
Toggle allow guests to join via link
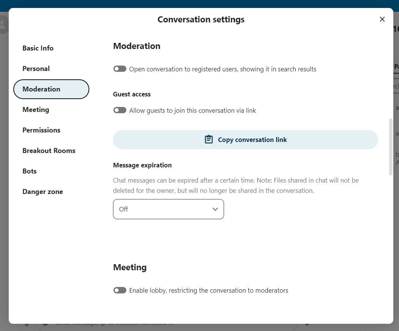click(x=120, y=110)
